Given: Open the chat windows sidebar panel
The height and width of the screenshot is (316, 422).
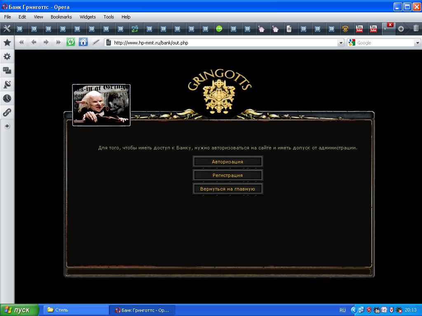Looking at the screenshot, I should click(x=7, y=70).
